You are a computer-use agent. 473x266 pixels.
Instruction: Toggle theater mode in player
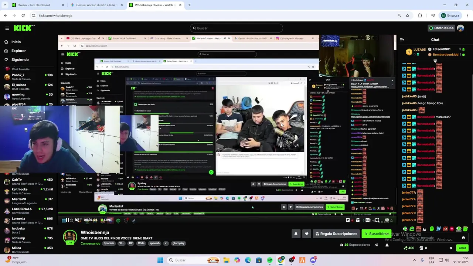367,220
